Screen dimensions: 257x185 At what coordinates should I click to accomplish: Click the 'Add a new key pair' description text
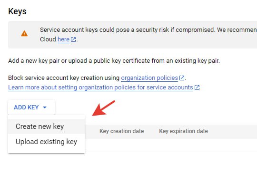[114, 61]
